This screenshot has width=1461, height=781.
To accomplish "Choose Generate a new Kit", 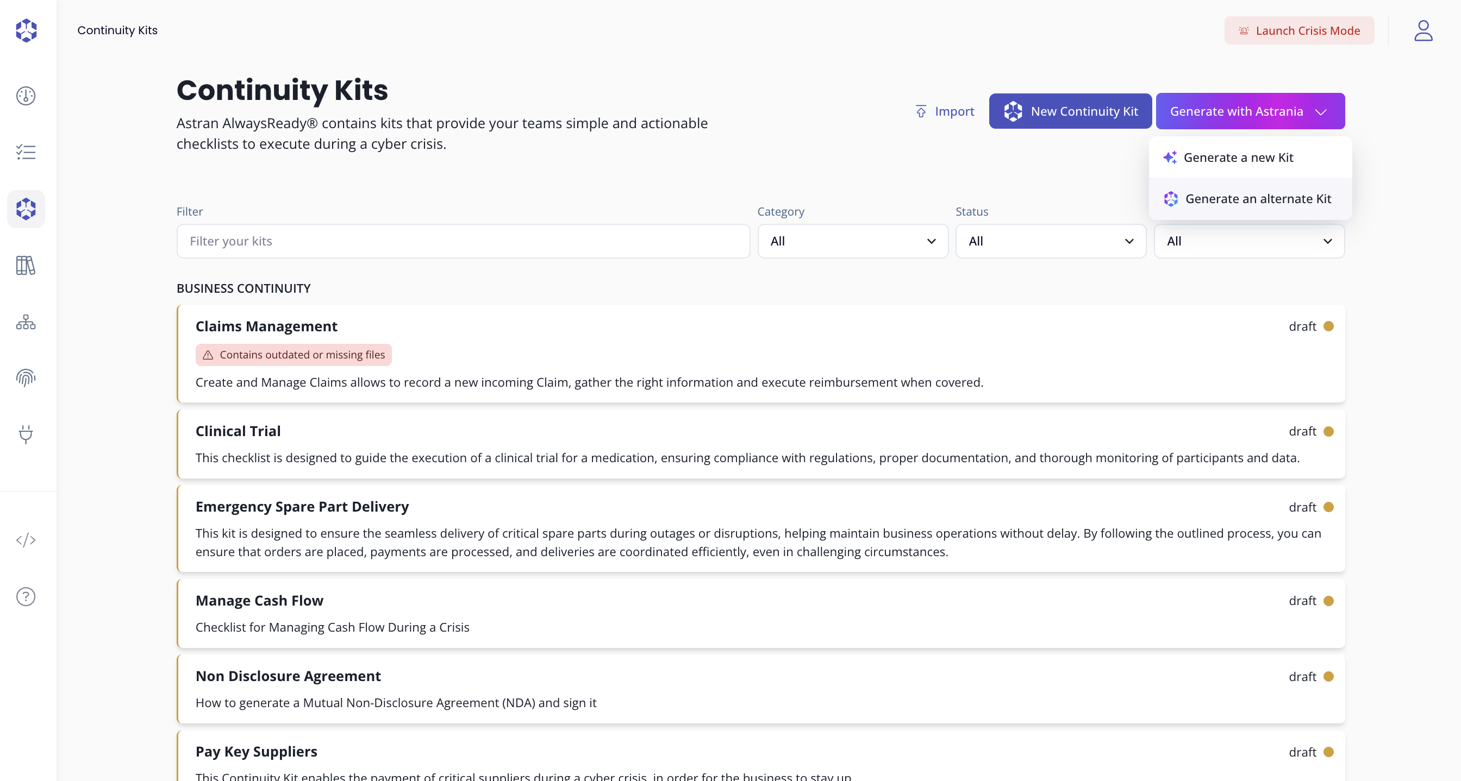I will [1238, 158].
